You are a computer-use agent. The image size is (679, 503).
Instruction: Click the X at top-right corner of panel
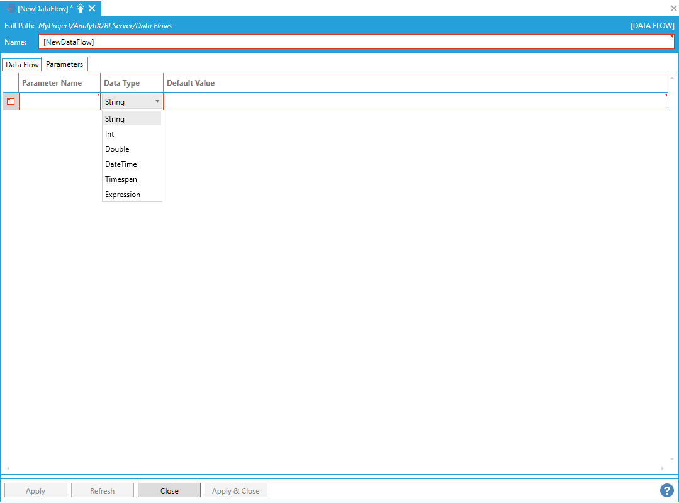pyautogui.click(x=673, y=8)
